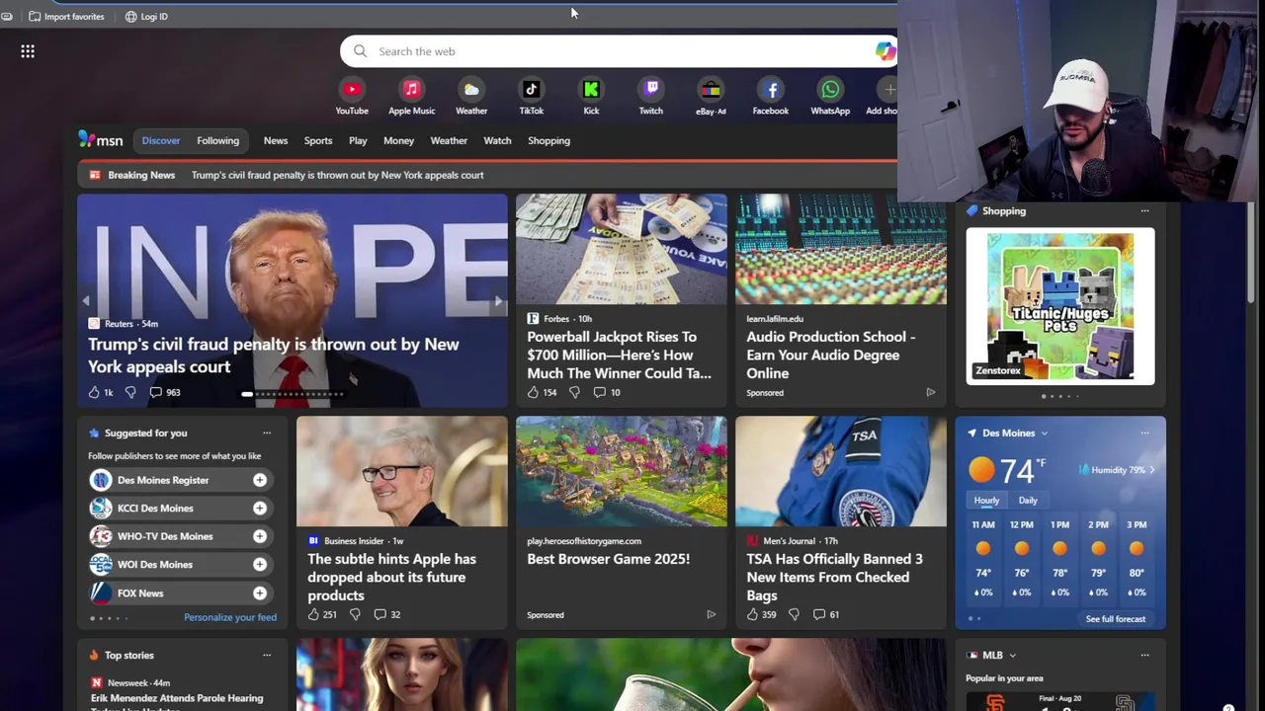
Task: Open Titanic/Huges Pets shopping thumbnail
Action: coord(1060,306)
